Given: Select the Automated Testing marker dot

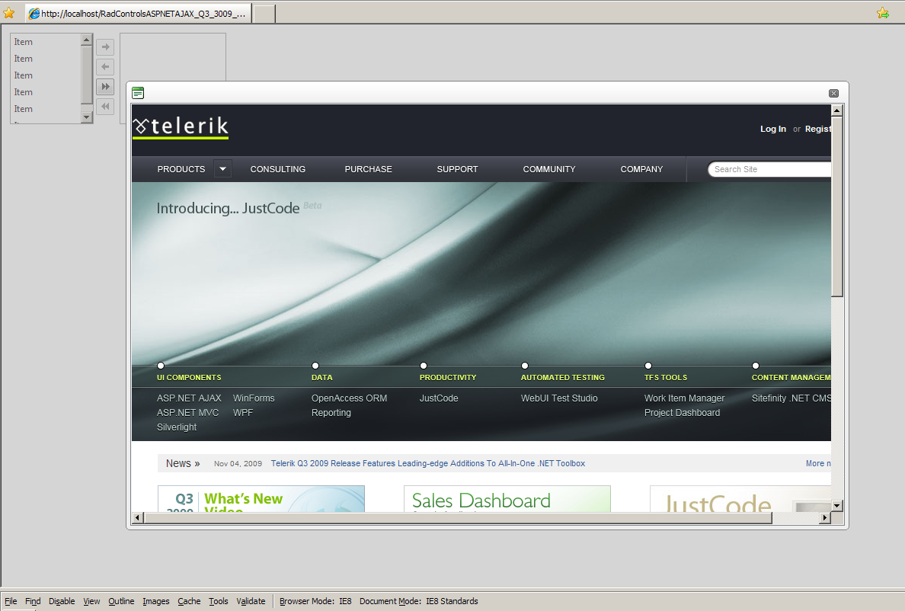Looking at the screenshot, I should [x=525, y=366].
